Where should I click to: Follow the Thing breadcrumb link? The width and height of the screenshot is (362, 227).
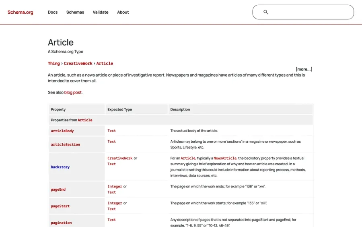pos(54,63)
